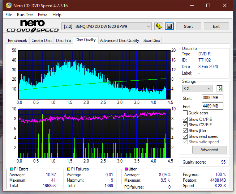Expand the BENQ drive selection dropdown

[107, 26]
